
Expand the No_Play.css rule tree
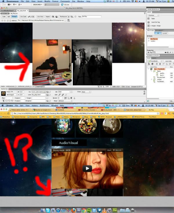click(149, 39)
